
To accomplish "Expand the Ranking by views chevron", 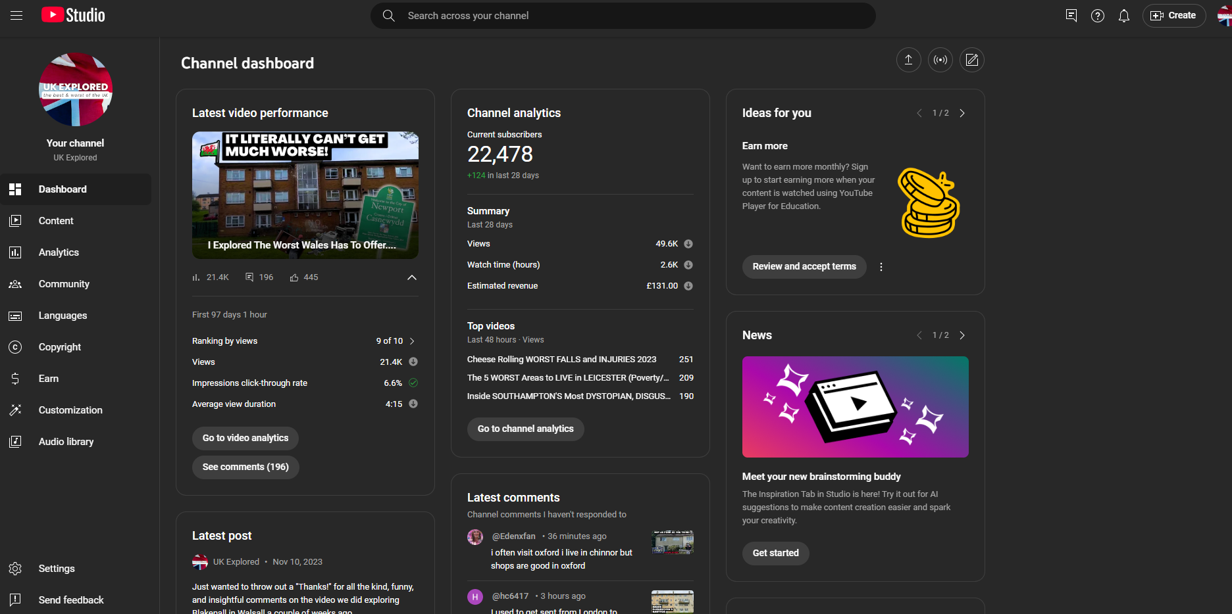I will click(413, 341).
